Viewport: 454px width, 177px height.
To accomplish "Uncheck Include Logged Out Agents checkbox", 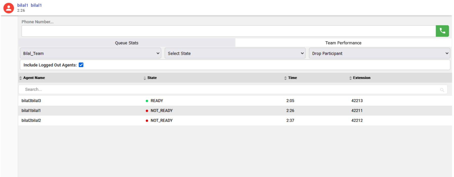I will click(x=81, y=65).
